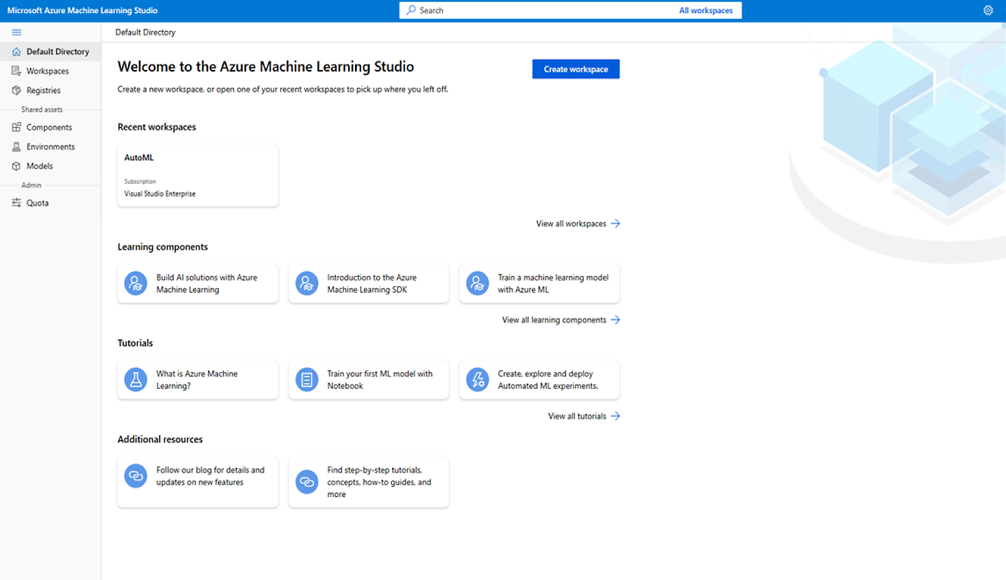The image size is (1006, 580).
Task: Open the All workspaces scope selector
Action: click(707, 10)
